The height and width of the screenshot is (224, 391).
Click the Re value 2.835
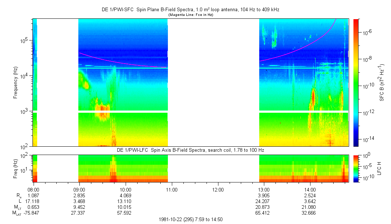click(x=79, y=195)
